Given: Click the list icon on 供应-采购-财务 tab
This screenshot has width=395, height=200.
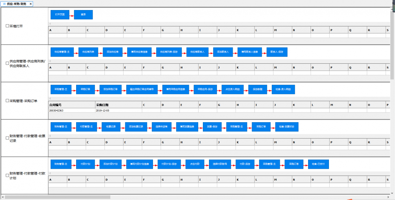Looking at the screenshot, I should tap(4, 4).
